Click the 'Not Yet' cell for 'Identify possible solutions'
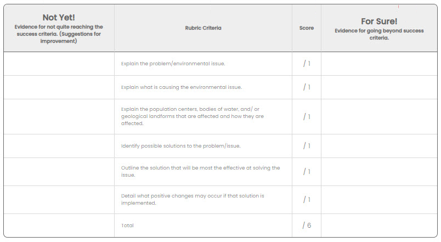Image resolution: width=441 pixels, height=242 pixels. click(x=59, y=146)
